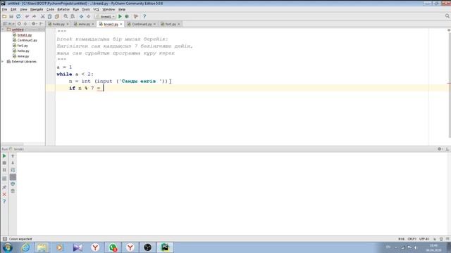Click the Open folder toolbar icon
Image resolution: width=451 pixels, height=253 pixels.
[x=4, y=17]
